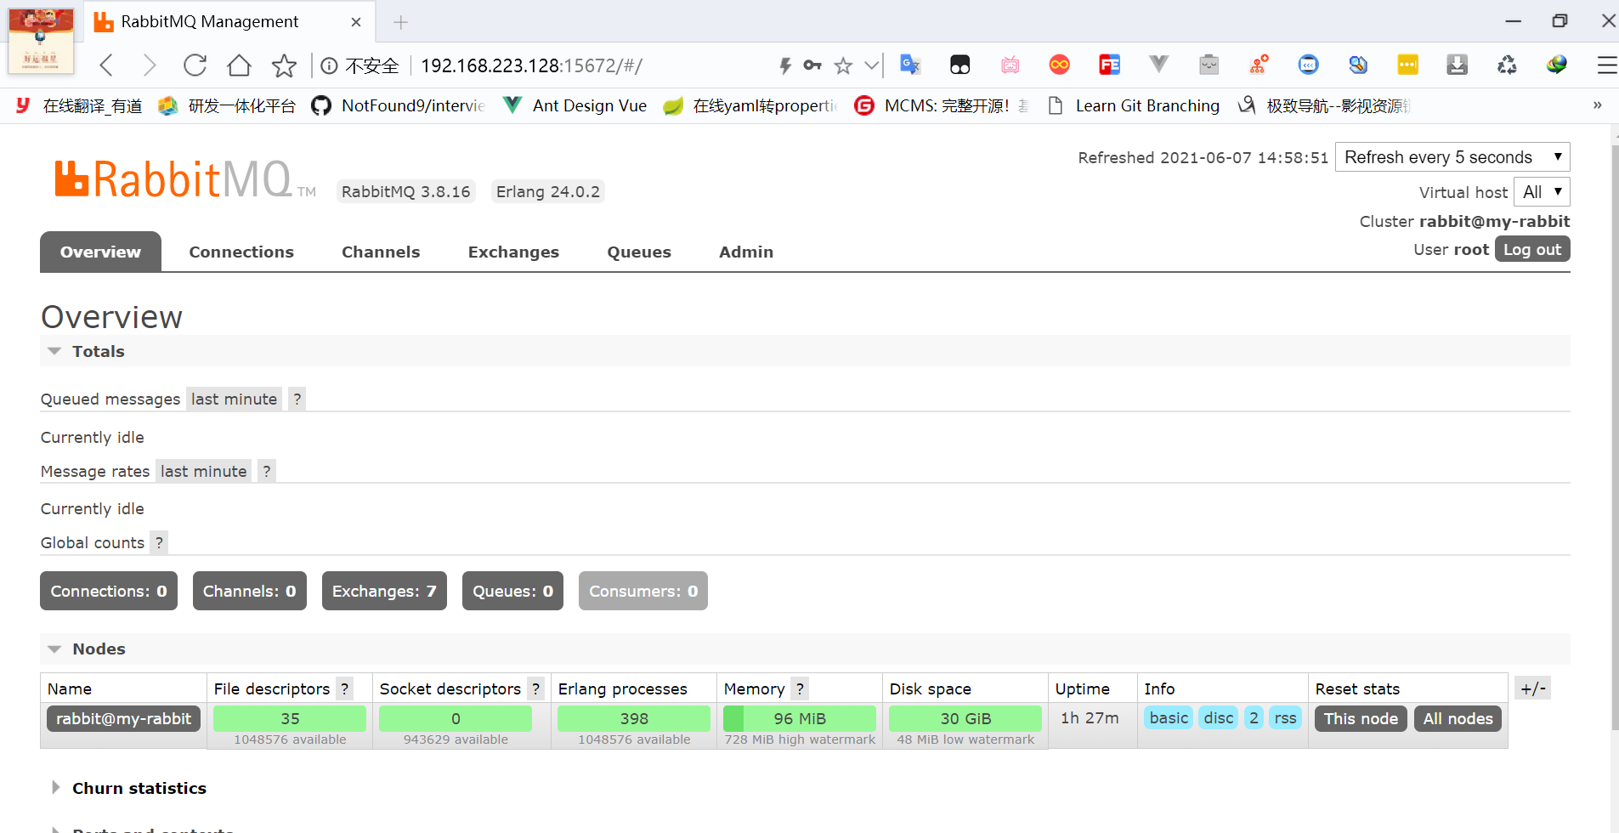The width and height of the screenshot is (1619, 833).
Task: Click the page vertical scrollbar
Action: [1615, 438]
